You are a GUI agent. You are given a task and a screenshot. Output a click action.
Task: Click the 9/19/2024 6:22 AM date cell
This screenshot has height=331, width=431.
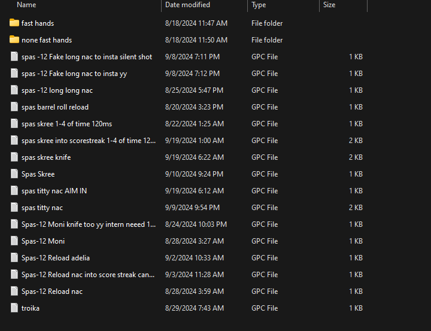tap(194, 157)
